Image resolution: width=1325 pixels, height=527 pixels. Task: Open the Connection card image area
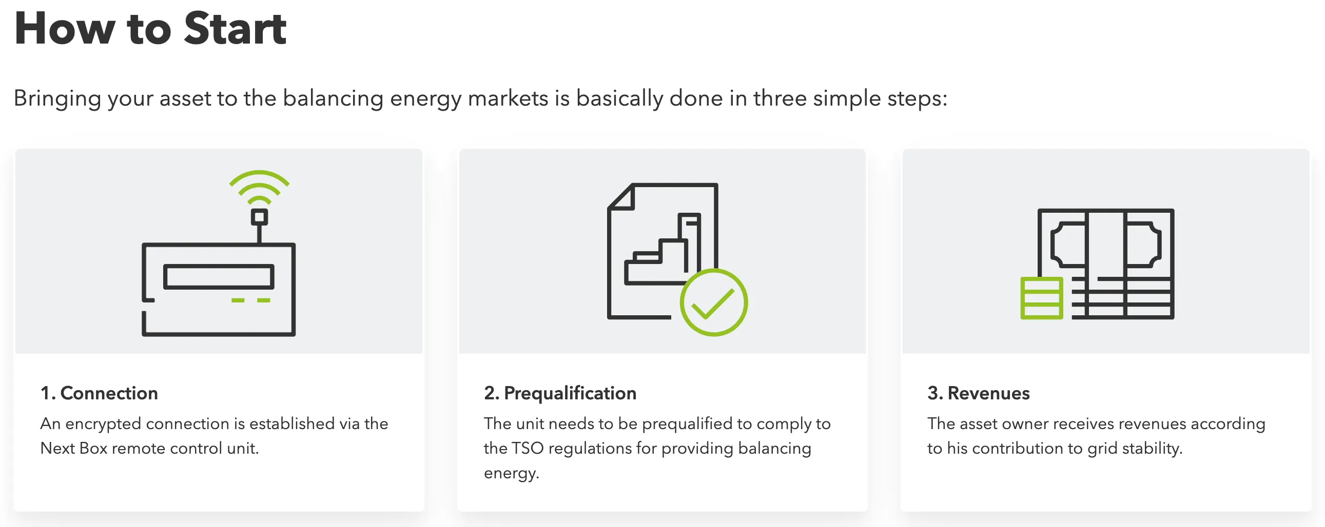[219, 251]
